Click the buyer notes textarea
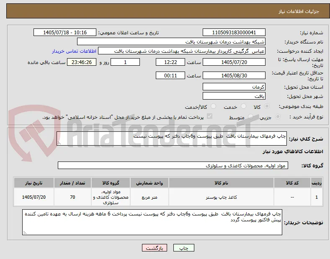The height and width of the screenshot is (259, 330). click(152, 222)
